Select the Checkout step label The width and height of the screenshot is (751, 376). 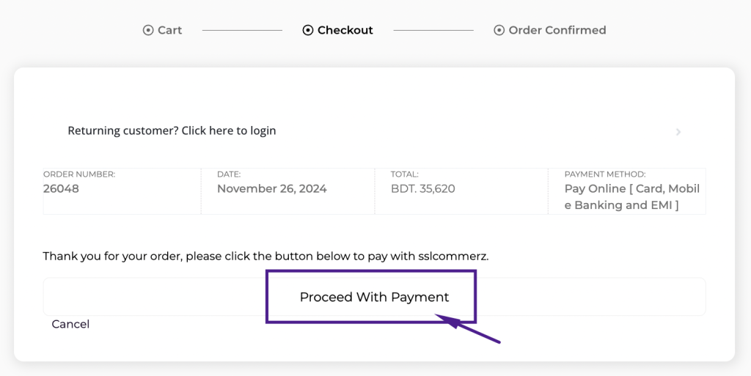345,30
